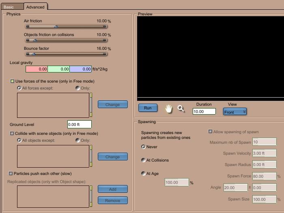Viewport: 284px width, 213px height.
Task: Click the empty replicated objects list box
Action: (53, 196)
